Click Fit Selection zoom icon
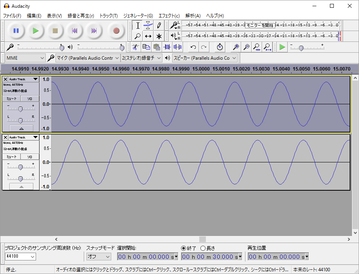 257,47
